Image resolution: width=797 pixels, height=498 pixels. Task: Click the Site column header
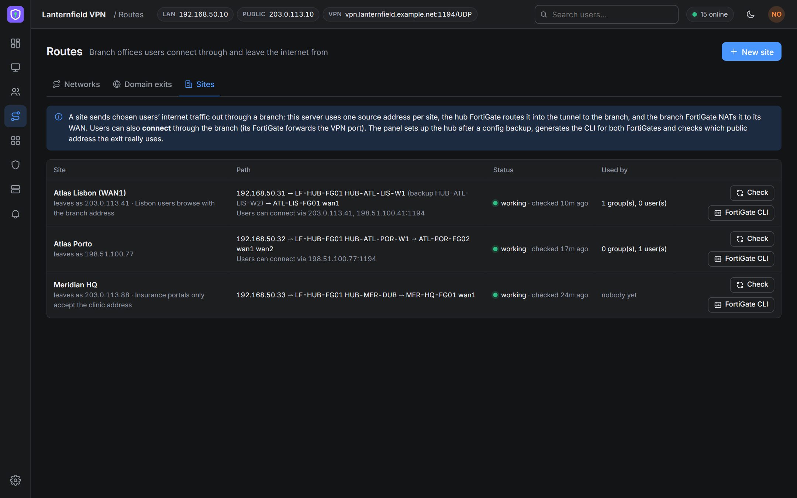59,170
